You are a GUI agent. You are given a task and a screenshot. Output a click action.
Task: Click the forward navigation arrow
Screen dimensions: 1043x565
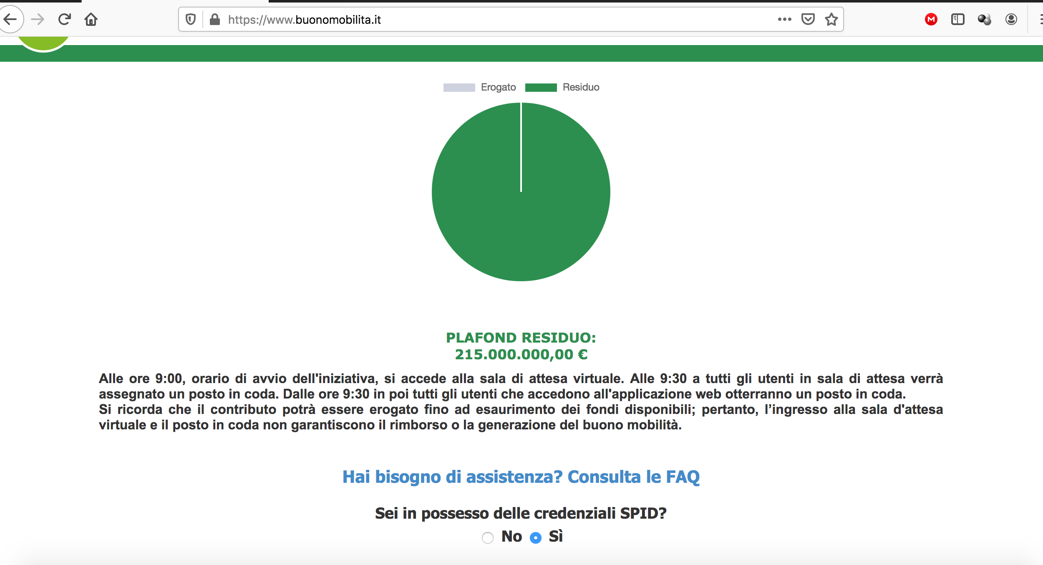coord(38,19)
